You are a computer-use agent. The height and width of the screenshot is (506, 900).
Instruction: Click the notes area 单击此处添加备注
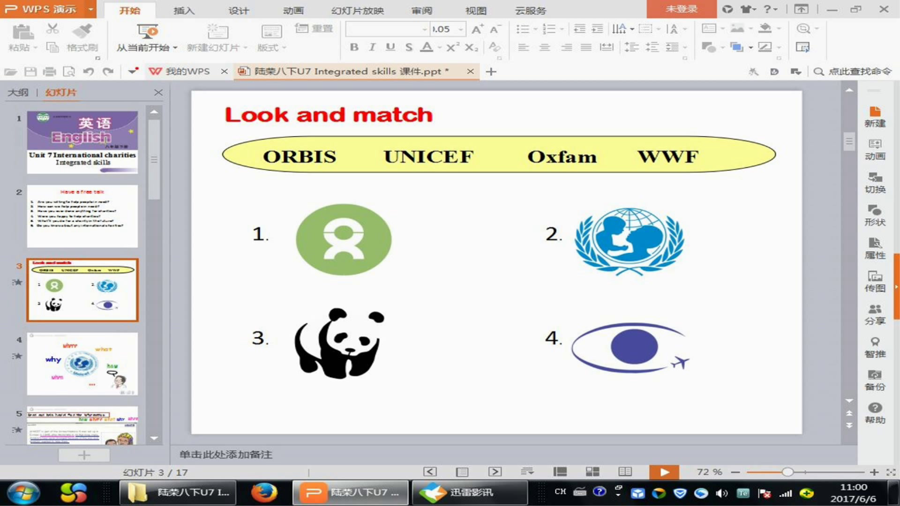click(x=225, y=454)
